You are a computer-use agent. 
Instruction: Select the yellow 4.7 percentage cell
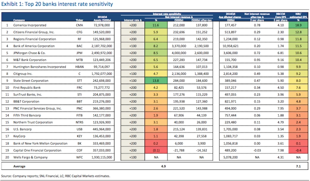[156, 74]
